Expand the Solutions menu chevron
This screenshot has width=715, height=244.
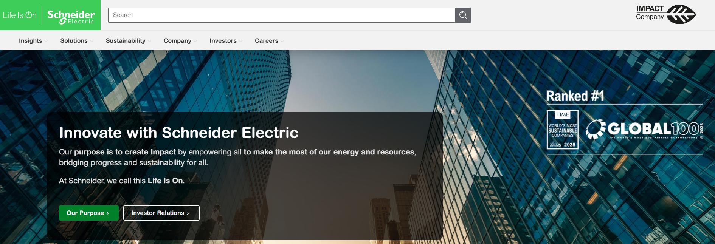(92, 41)
